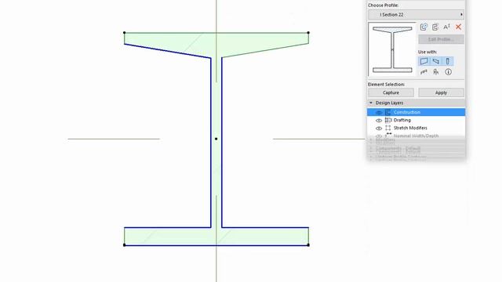The width and height of the screenshot is (502, 282).
Task: Click the Construction layer type icon
Action: coord(388,112)
